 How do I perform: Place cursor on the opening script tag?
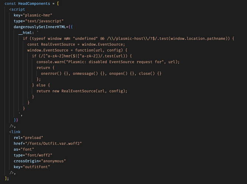click(x=17, y=10)
